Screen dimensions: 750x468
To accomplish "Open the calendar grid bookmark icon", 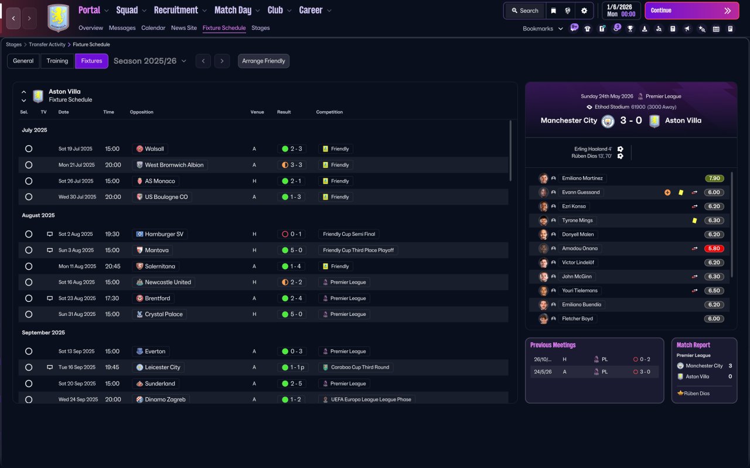I will (x=716, y=29).
